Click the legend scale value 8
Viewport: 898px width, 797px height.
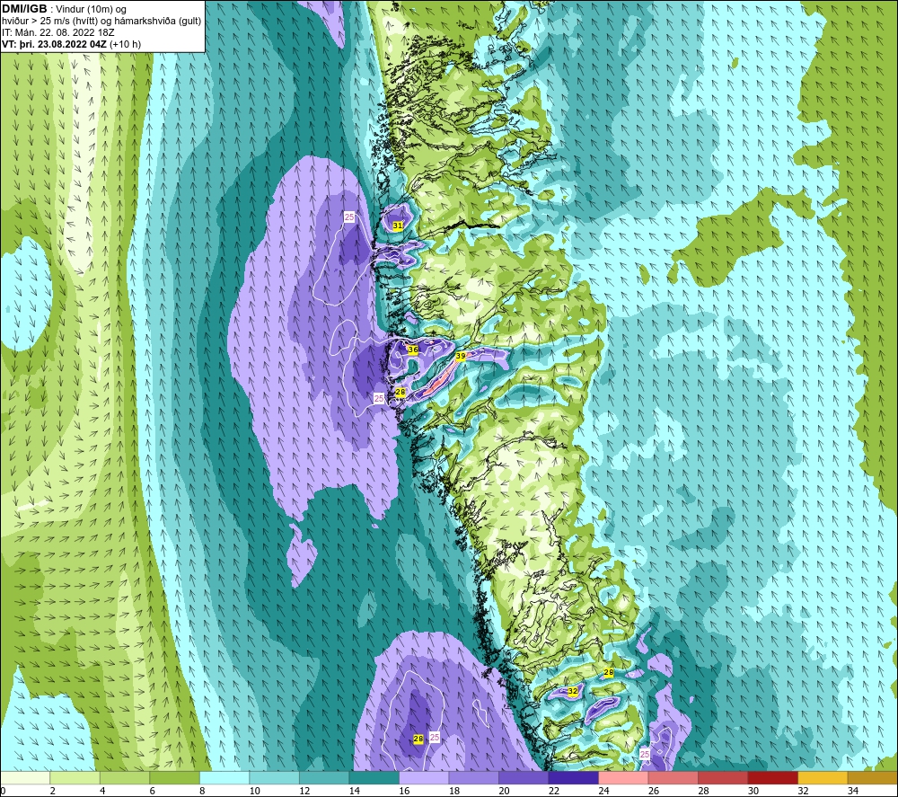[202, 792]
